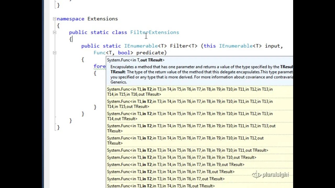The width and height of the screenshot is (335, 188).
Task: Select tooltip header 'System.Func<in T,out TResult>'
Action: click(x=136, y=60)
